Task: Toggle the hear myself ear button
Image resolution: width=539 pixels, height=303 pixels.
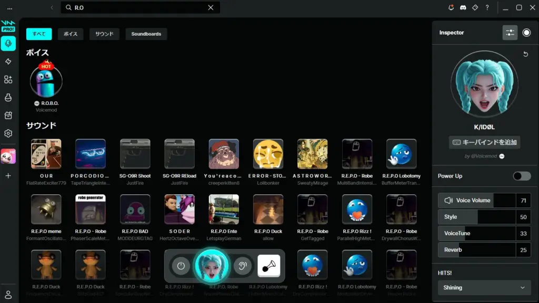Action: [242, 266]
